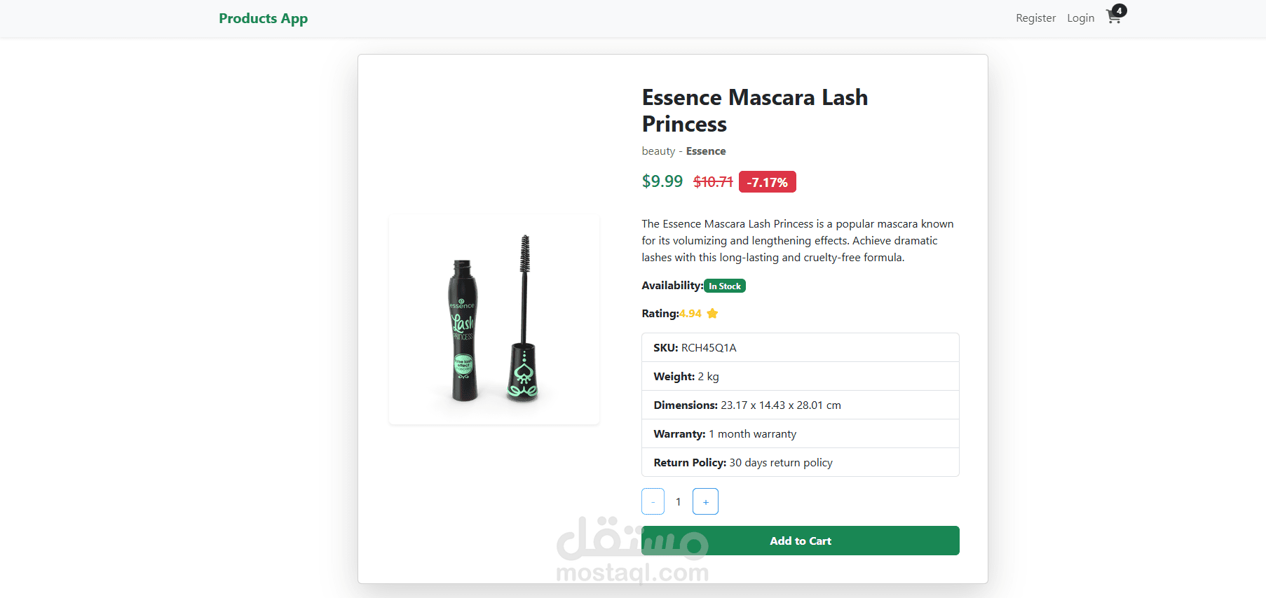1266x598 pixels.
Task: Decrease quantity with the minus button
Action: pos(653,501)
